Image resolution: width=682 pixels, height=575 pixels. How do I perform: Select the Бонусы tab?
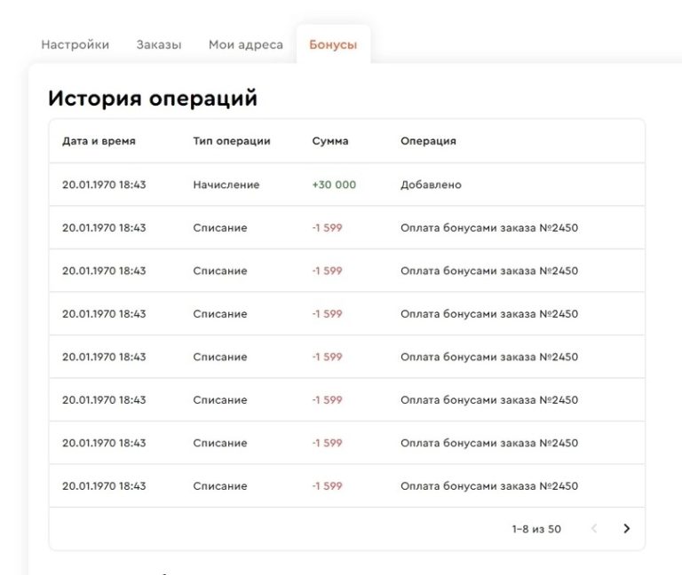click(x=333, y=44)
